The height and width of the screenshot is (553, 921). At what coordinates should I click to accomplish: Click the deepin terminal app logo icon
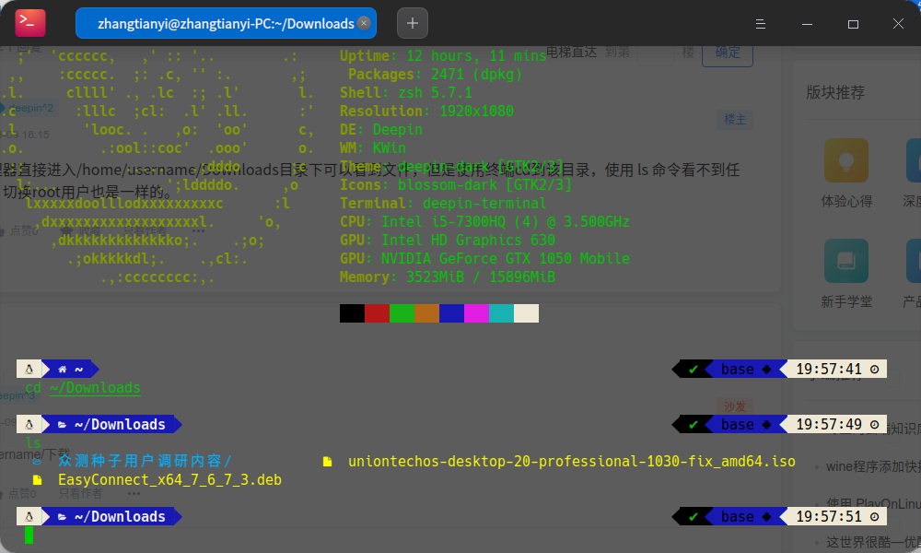[30, 23]
